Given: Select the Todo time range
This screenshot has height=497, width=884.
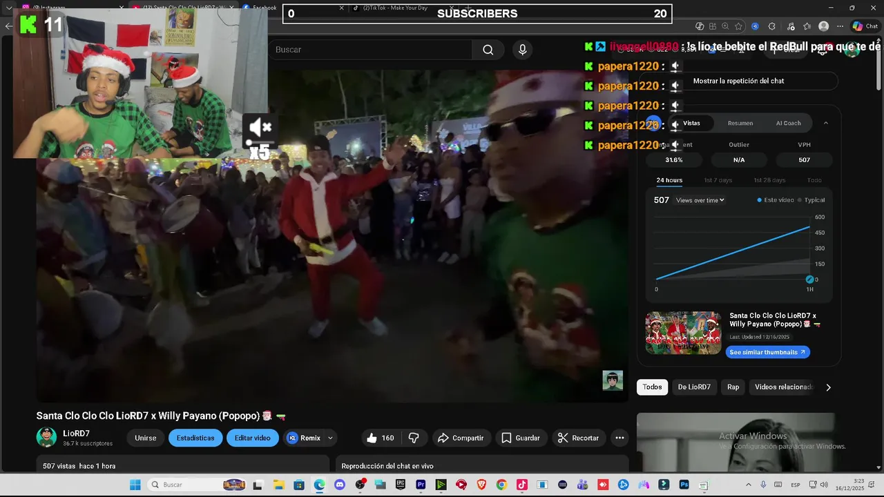Looking at the screenshot, I should [814, 180].
